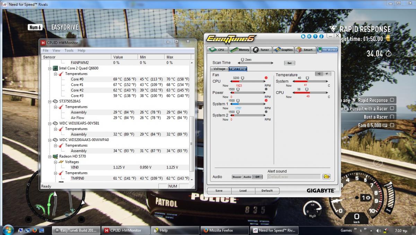This screenshot has height=235, width=416.
Task: Open the Windows Start menu
Action: click(8, 230)
